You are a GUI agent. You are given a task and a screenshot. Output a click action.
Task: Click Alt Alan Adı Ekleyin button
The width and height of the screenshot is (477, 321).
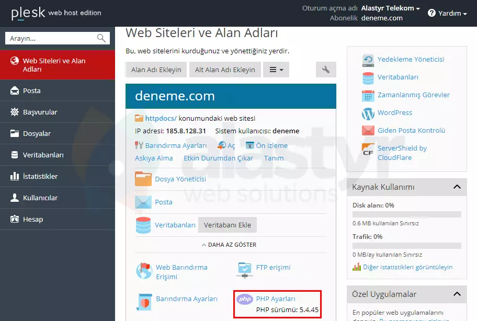tap(225, 70)
